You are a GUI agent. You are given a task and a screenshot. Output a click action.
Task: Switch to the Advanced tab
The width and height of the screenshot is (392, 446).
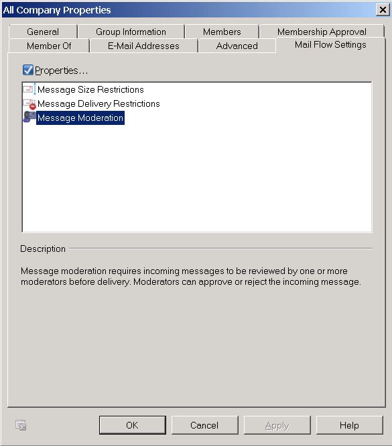coord(237,46)
